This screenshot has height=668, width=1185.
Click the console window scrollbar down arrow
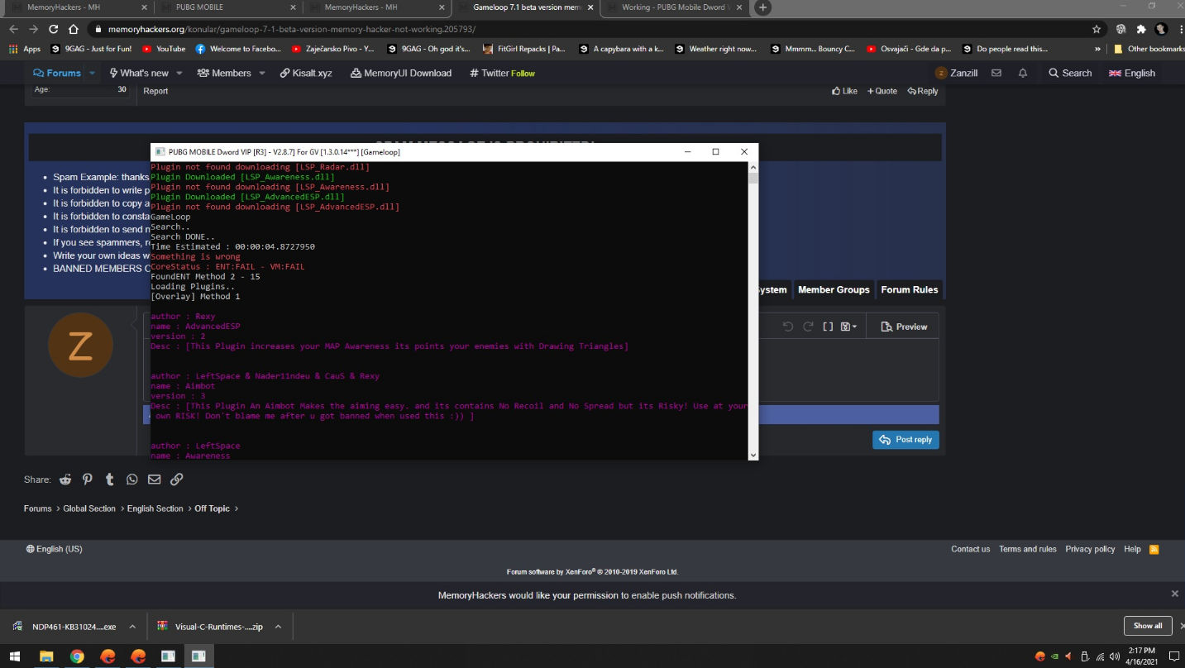tap(753, 455)
